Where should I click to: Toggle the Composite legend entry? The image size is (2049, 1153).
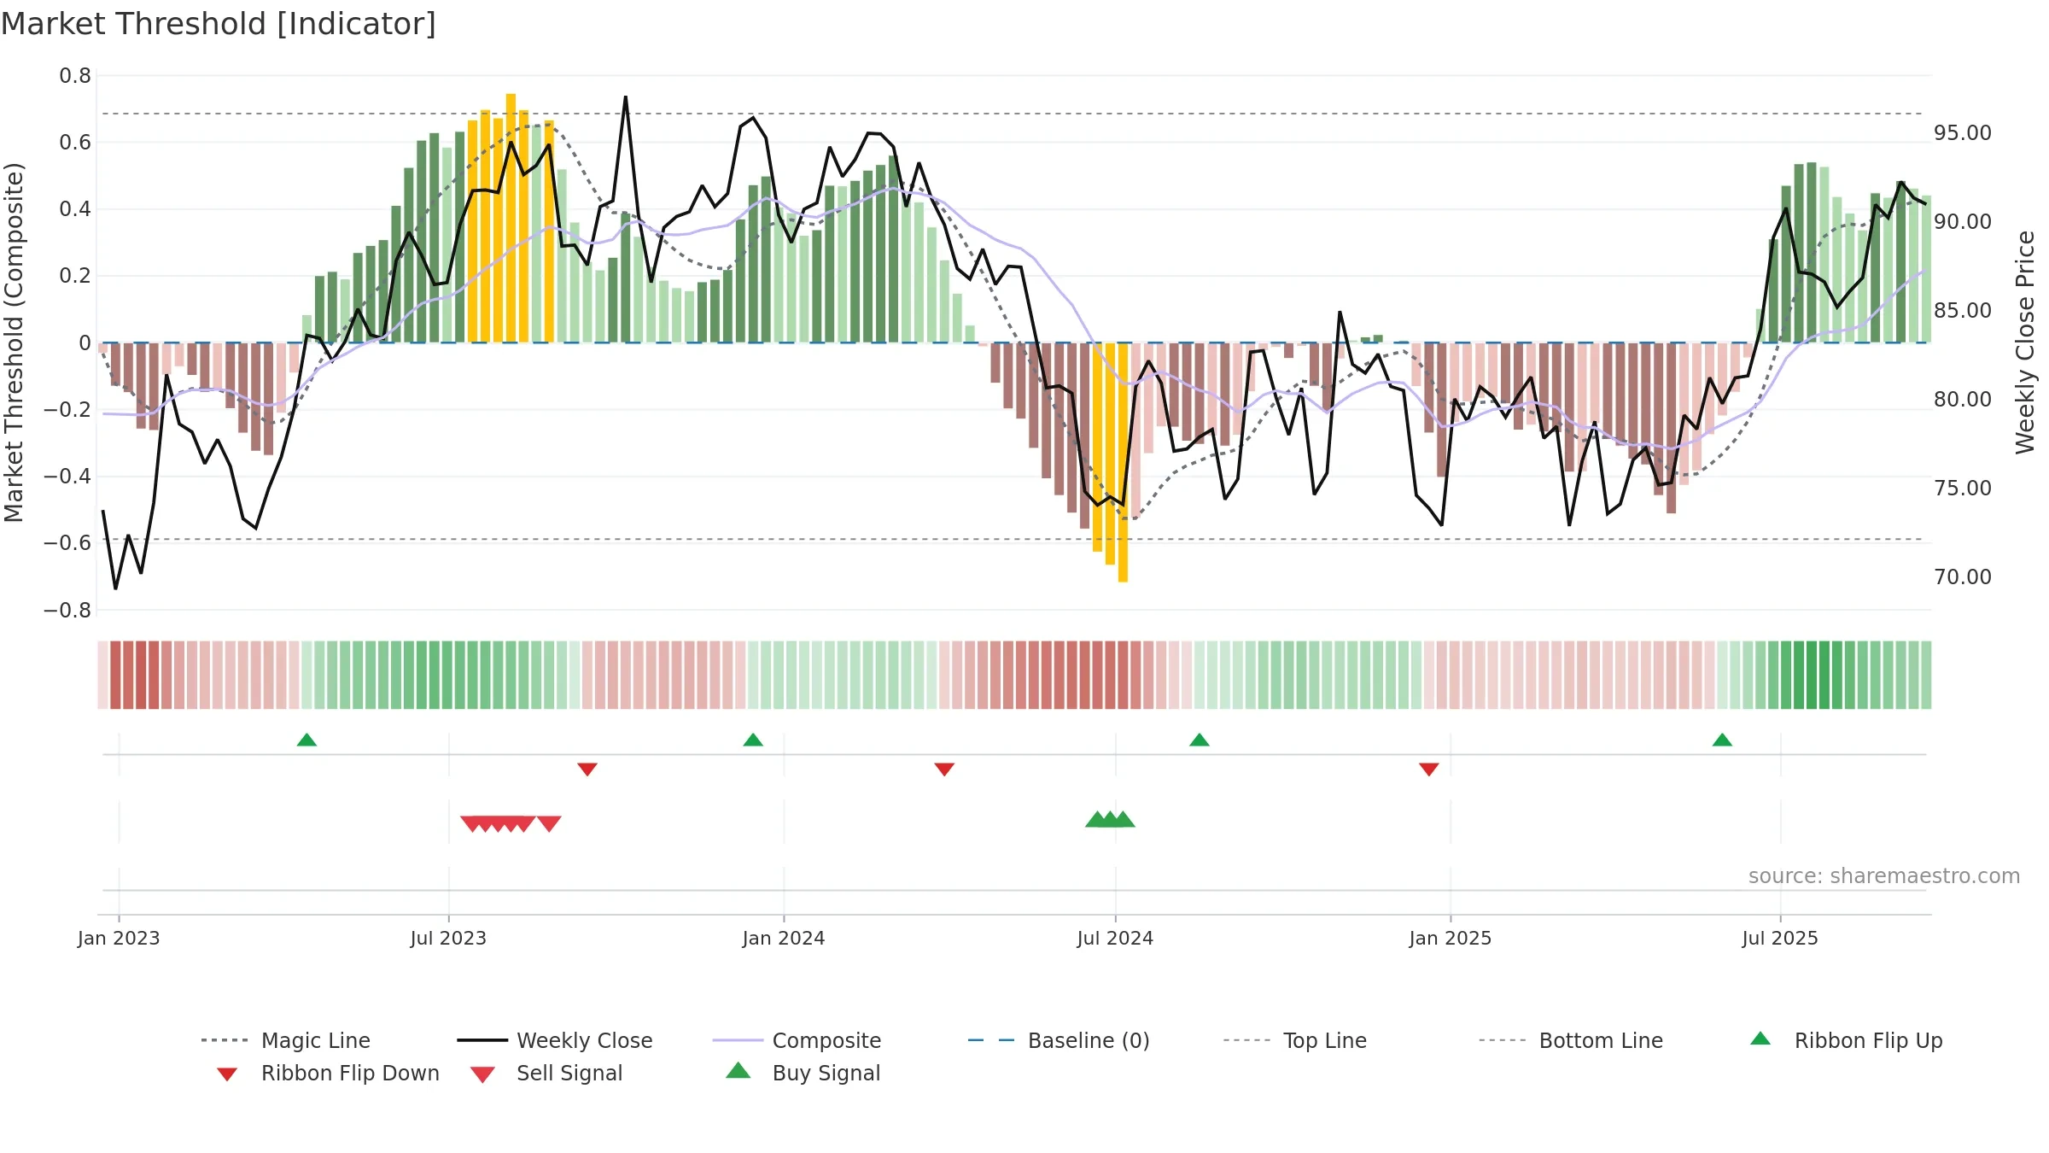(797, 1040)
